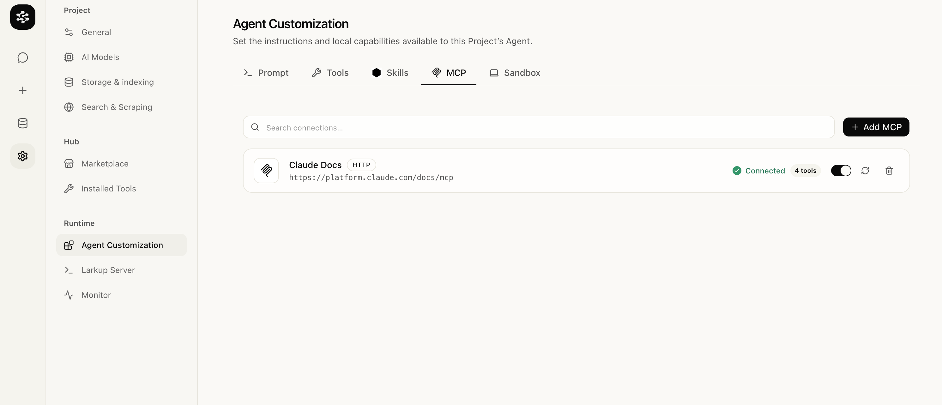Go to Storage & indexing
942x405 pixels.
click(121, 82)
